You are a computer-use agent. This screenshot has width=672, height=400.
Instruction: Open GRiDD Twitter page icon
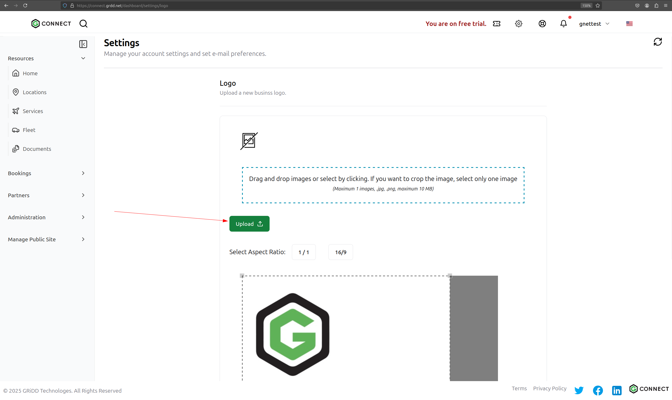[x=579, y=390]
